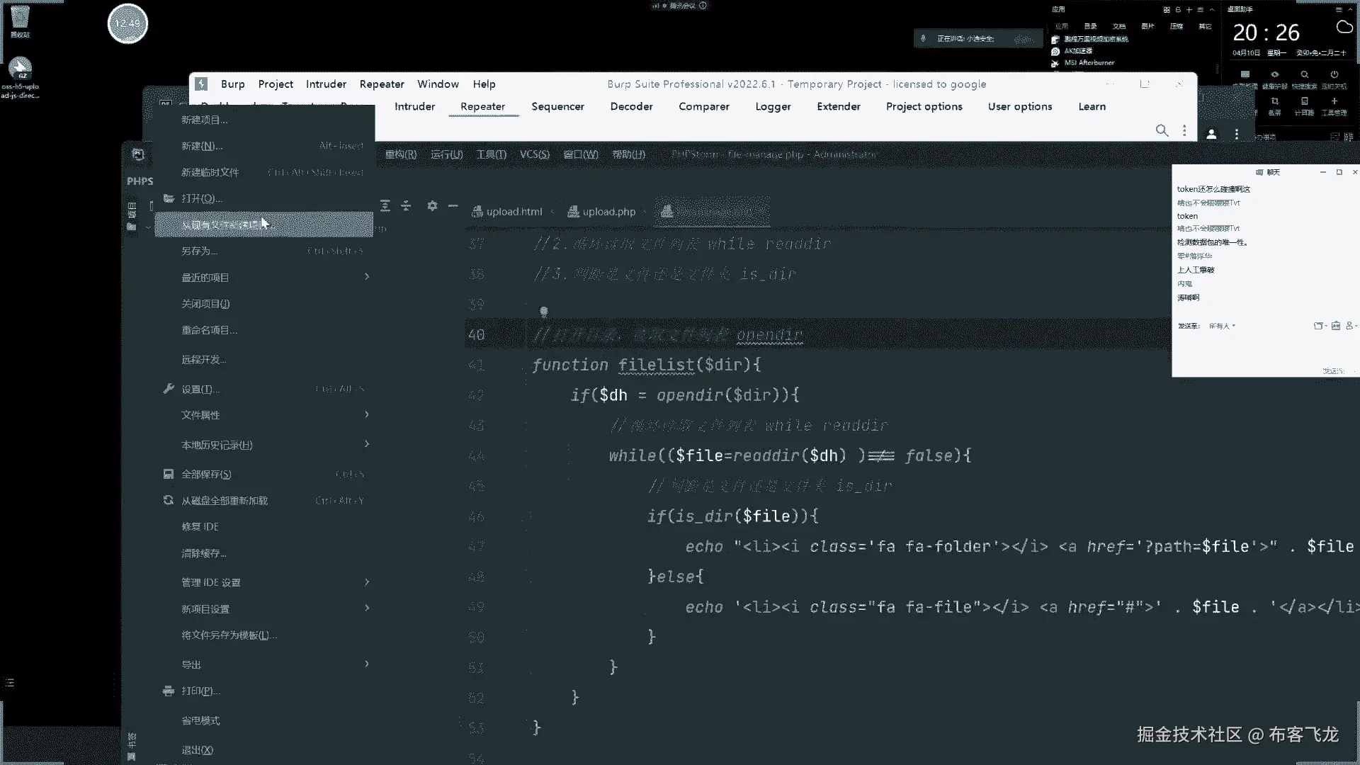Select 全部保存 from the file menu
The image size is (1360, 765).
click(x=206, y=474)
